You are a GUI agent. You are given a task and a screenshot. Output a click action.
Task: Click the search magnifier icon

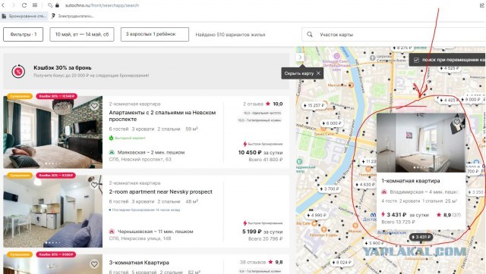(310, 35)
